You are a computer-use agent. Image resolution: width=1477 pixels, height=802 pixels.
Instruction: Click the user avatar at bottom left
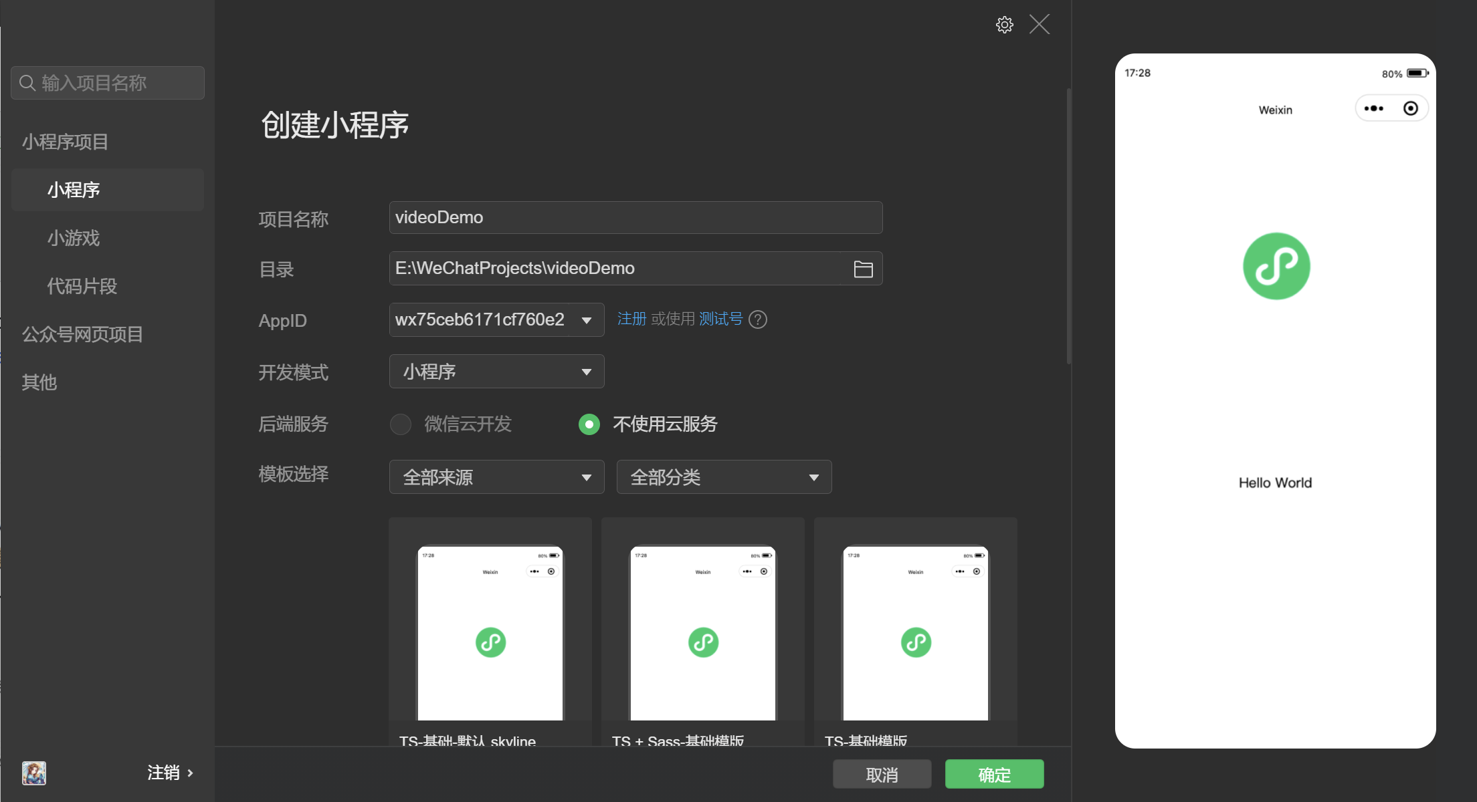[34, 773]
